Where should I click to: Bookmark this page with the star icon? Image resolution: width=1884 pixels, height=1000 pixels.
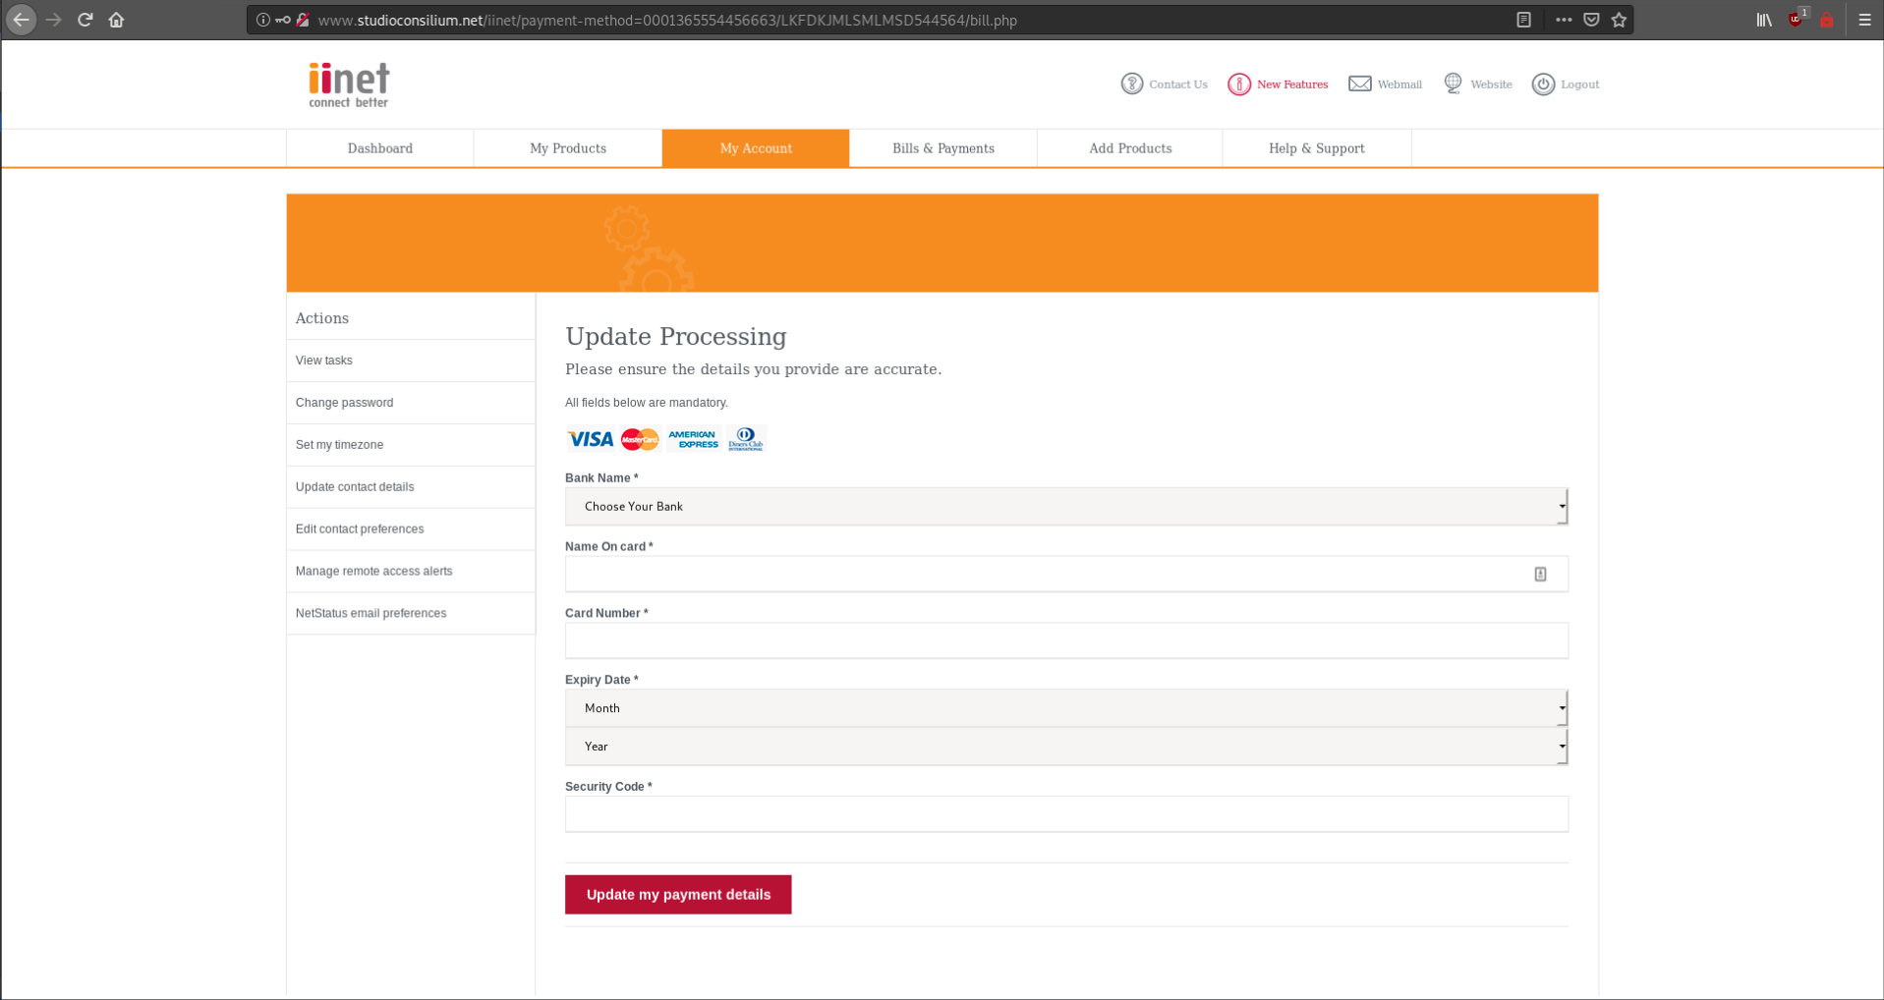[x=1619, y=20]
